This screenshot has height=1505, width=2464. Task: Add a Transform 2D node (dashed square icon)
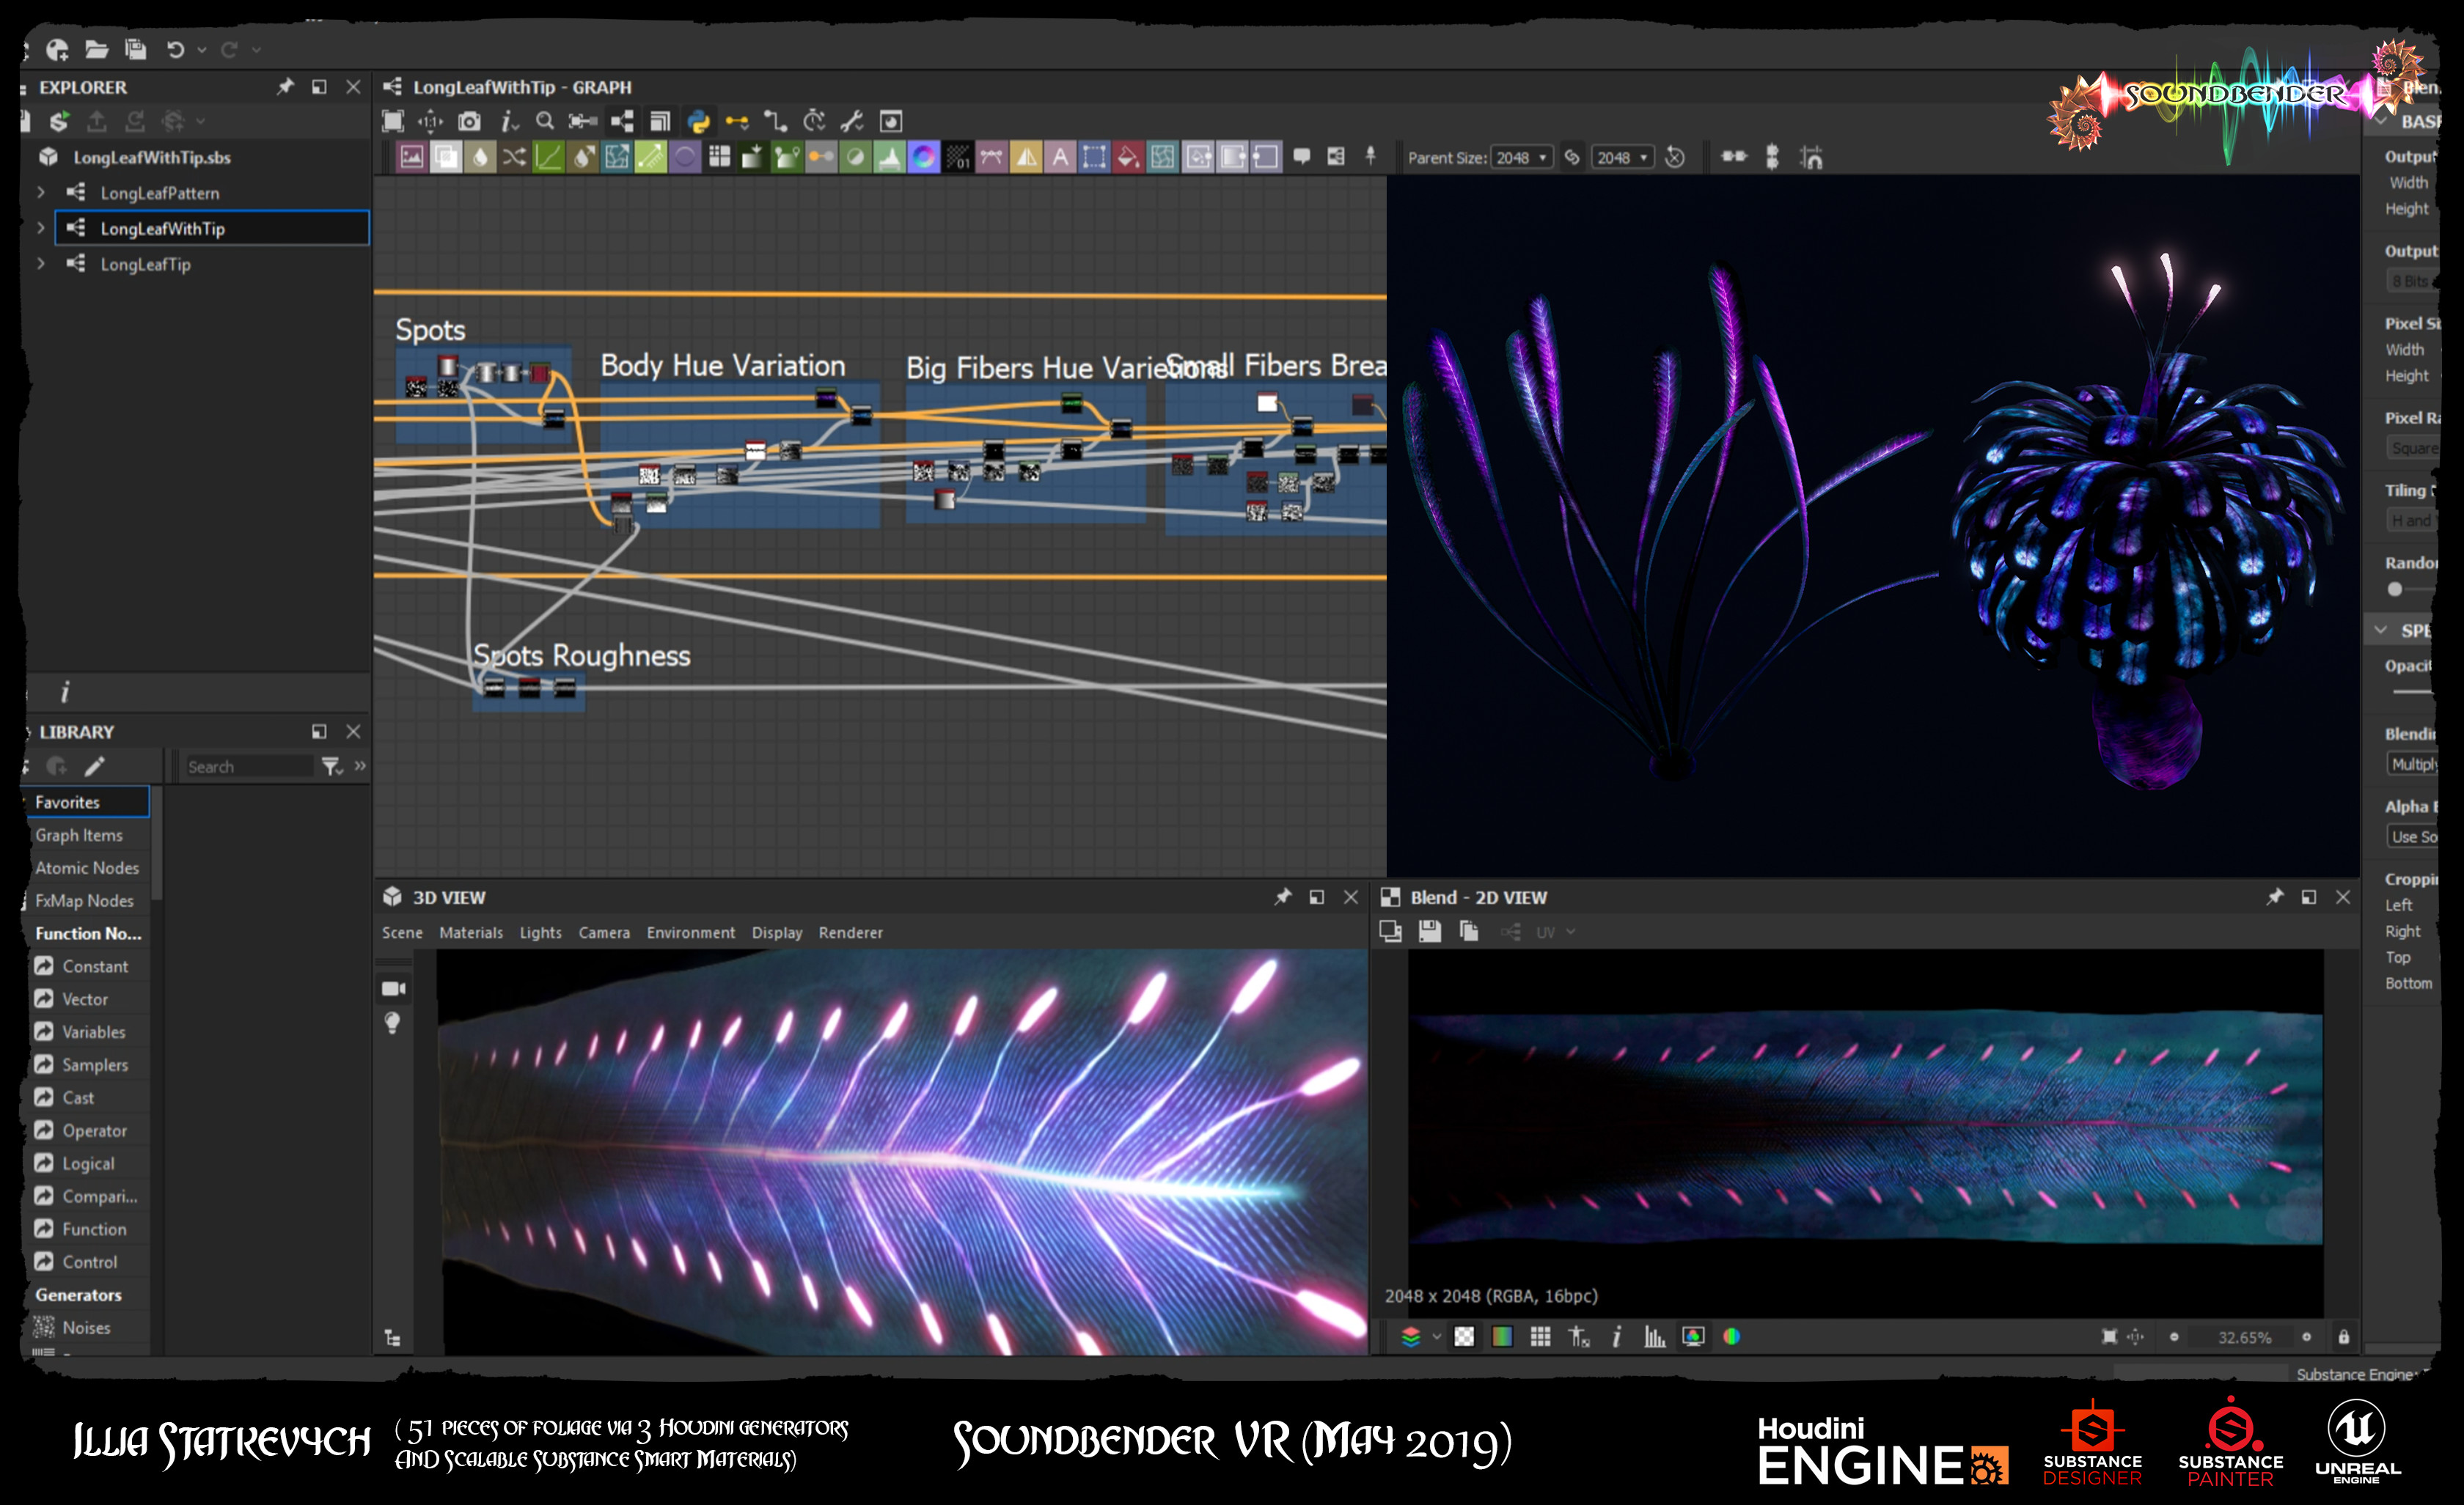click(1094, 157)
